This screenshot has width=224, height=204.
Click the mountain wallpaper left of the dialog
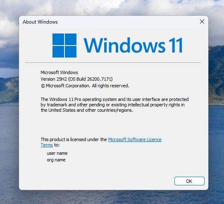pyautogui.click(x=9, y=90)
